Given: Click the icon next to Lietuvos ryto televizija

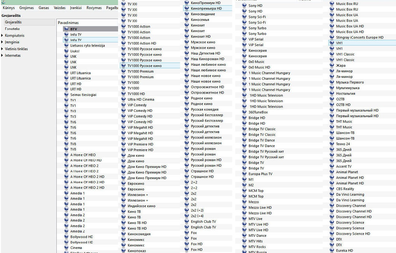Looking at the screenshot, I should coord(66,45).
